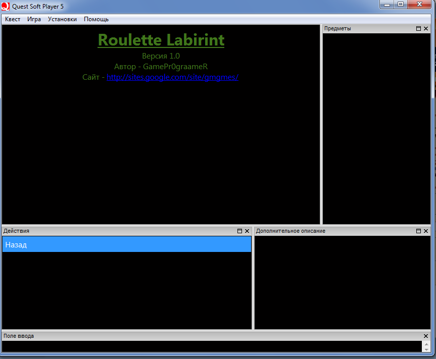Open the Помощь menu

tap(96, 19)
